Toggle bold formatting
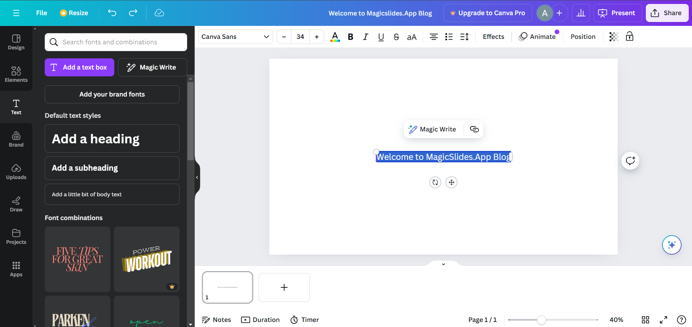The height and width of the screenshot is (327, 692). point(350,37)
